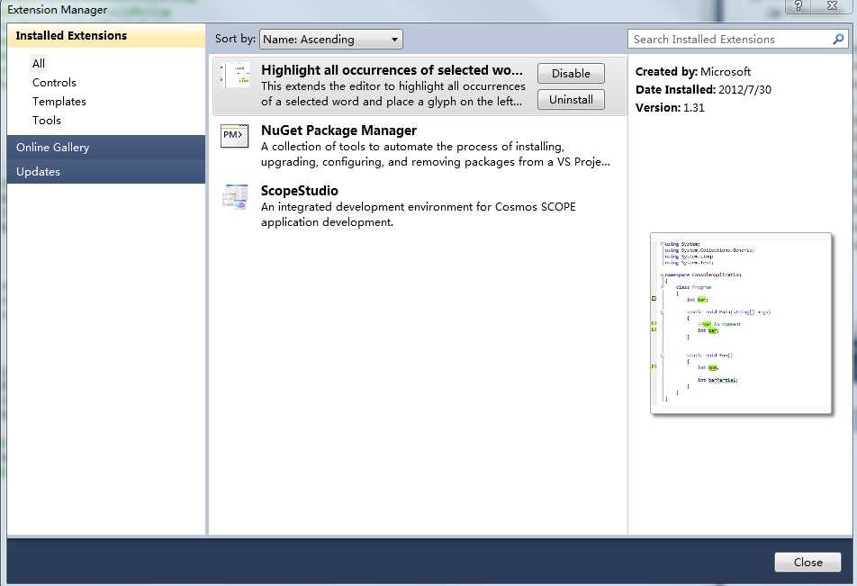
Task: Click the ScopeStudio extension icon
Action: click(x=235, y=197)
